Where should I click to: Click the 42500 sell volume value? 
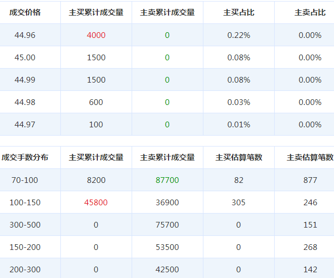167,270
